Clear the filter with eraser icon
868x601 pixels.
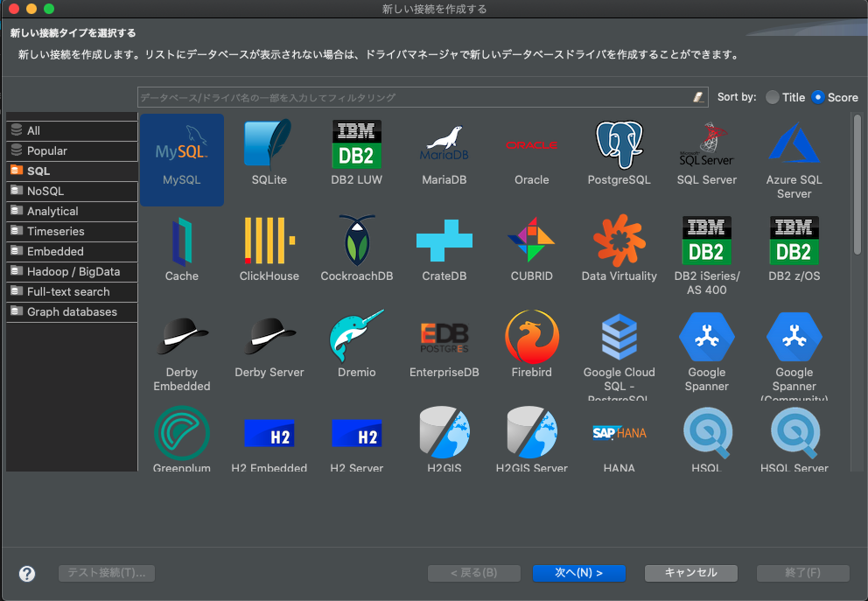pos(698,97)
